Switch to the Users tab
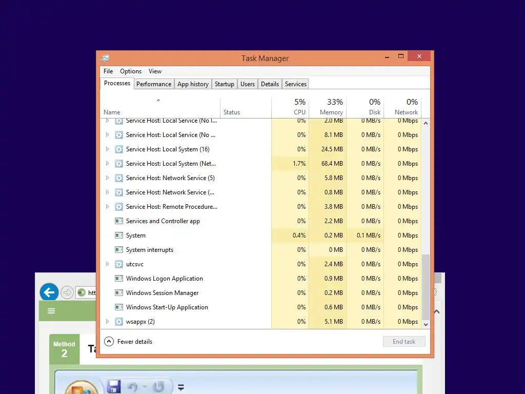Screen dimensions: 525x394 click(248, 84)
